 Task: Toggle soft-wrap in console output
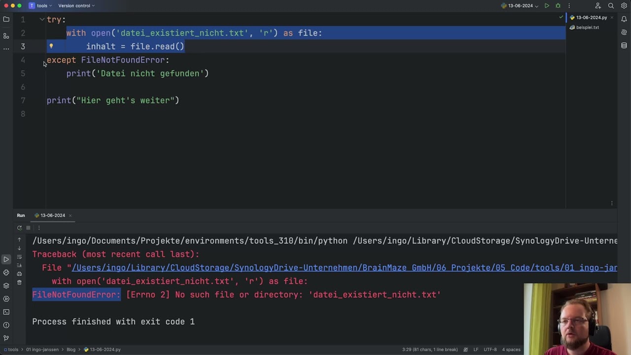(19, 257)
